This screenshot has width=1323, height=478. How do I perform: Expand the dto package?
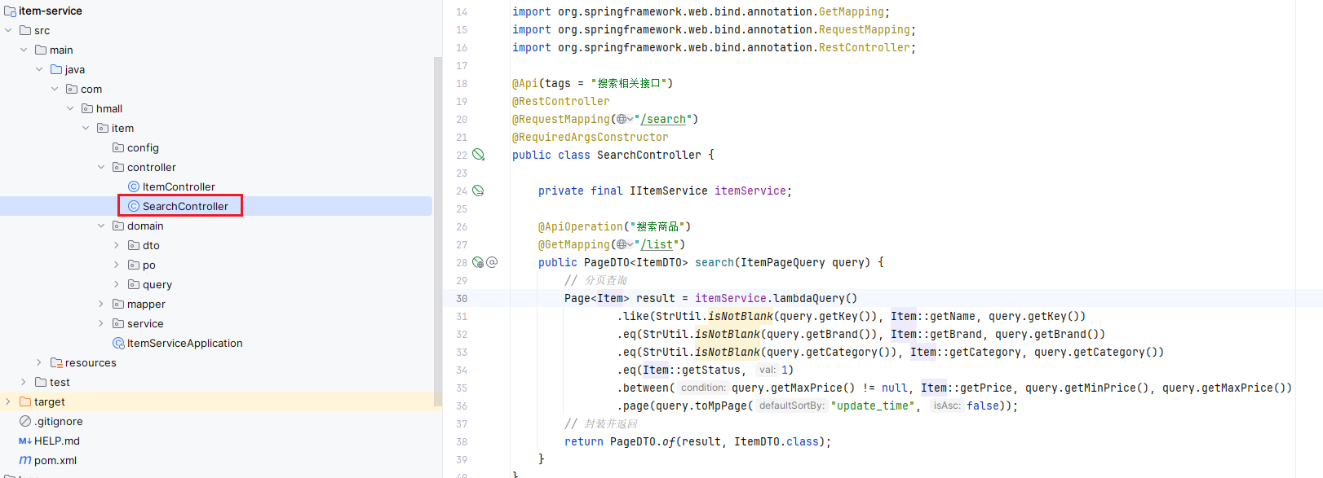[x=117, y=245]
